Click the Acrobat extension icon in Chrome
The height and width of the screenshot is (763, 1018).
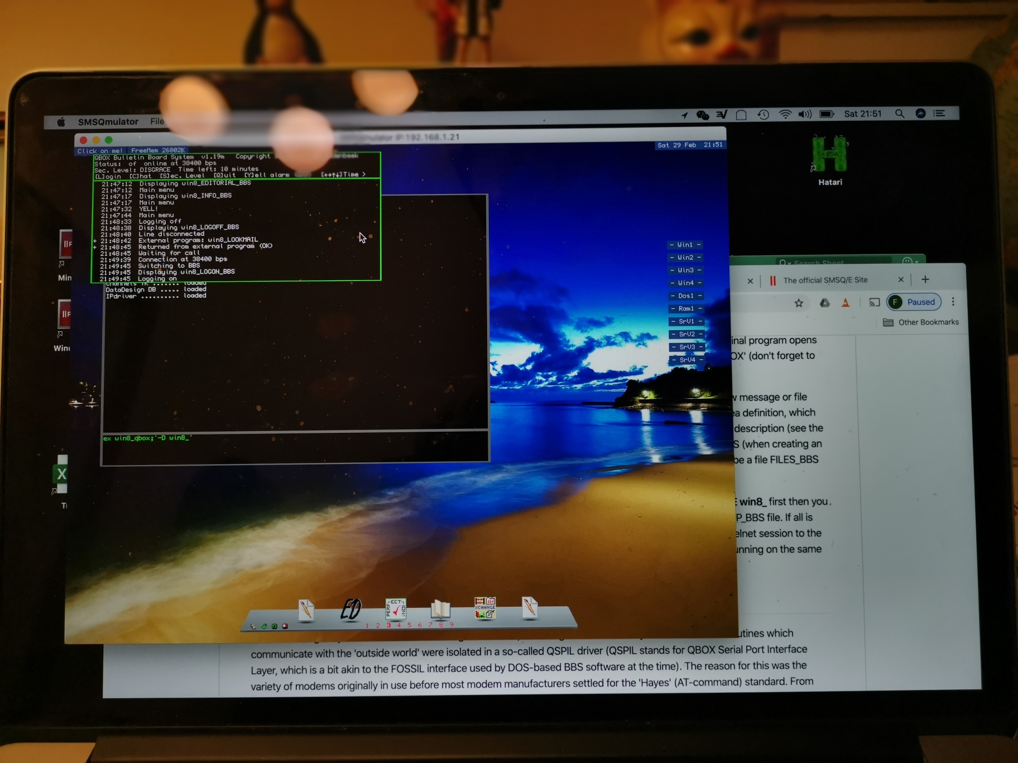(846, 302)
